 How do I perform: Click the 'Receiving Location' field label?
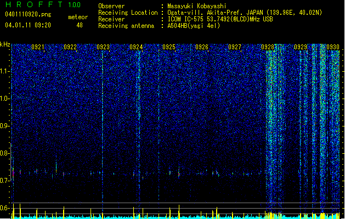pos(128,13)
